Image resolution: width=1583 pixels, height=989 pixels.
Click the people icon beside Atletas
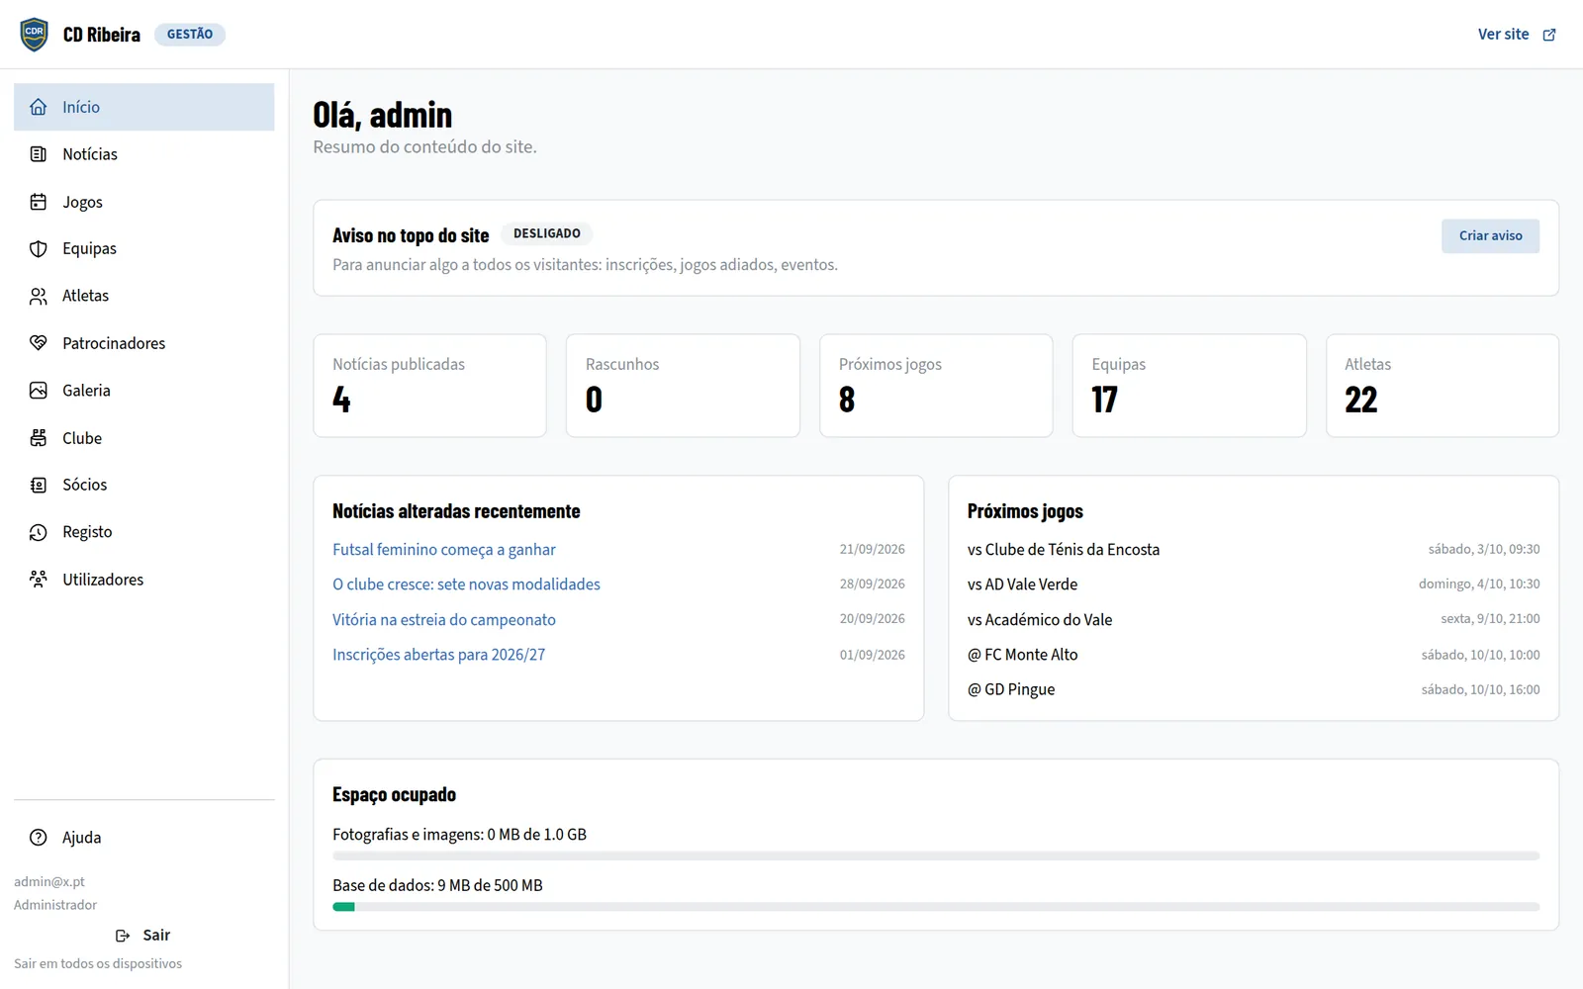point(39,296)
